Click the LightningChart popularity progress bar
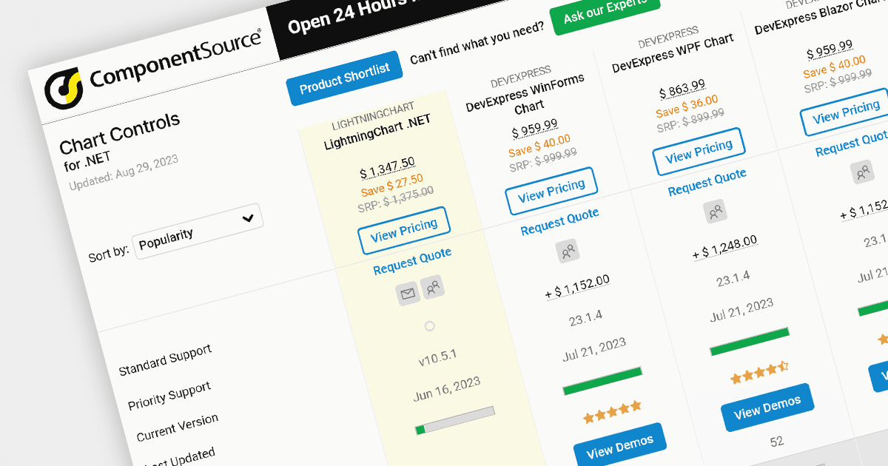888x466 pixels. coord(454,420)
